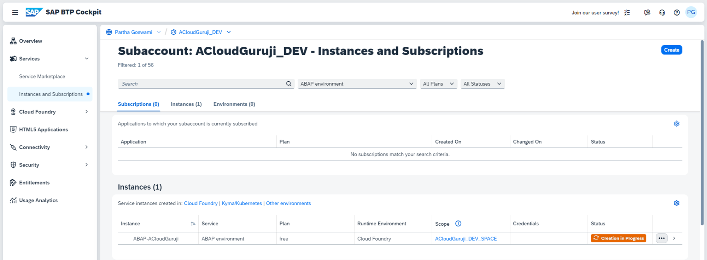Switch to the Instances (1) tab
Viewport: 707px width, 260px height.
186,104
